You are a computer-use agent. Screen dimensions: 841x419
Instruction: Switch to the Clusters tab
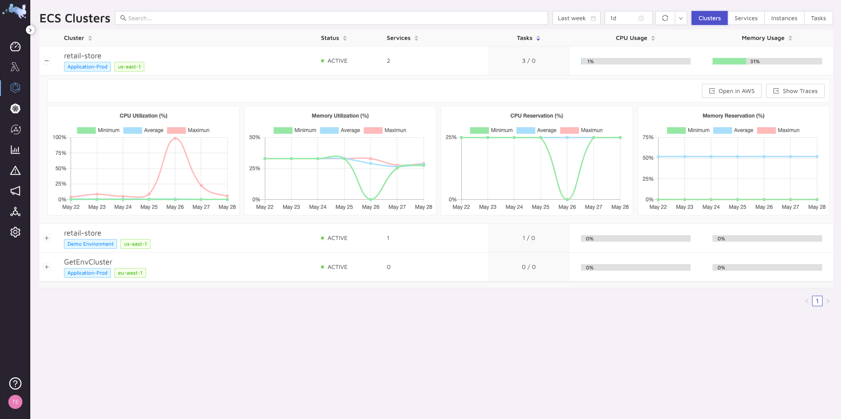(x=709, y=18)
